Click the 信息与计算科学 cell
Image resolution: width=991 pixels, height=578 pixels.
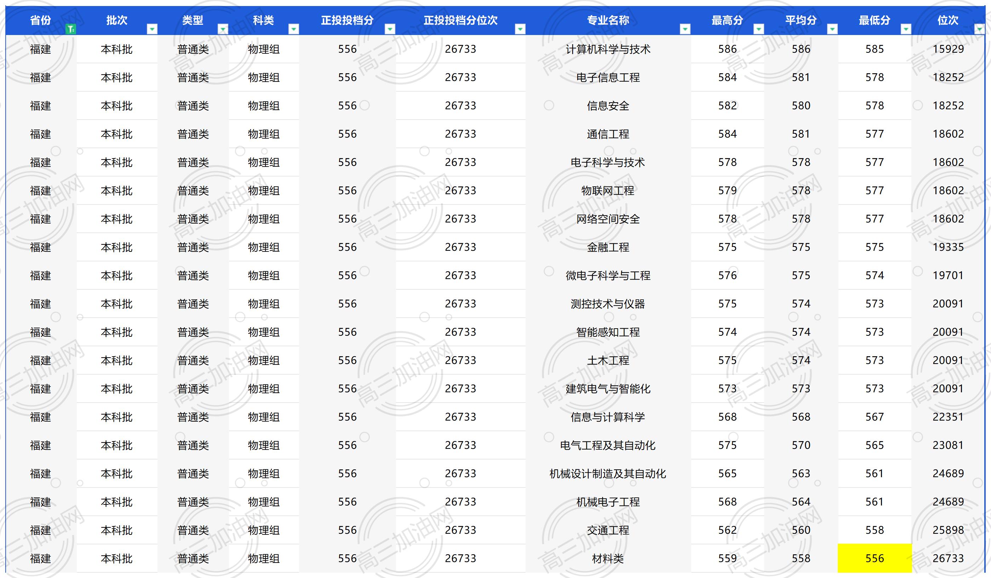pyautogui.click(x=608, y=417)
